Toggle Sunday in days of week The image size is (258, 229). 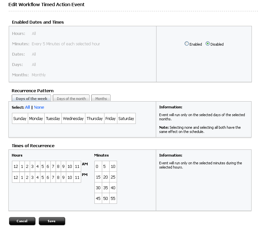[x=20, y=118]
